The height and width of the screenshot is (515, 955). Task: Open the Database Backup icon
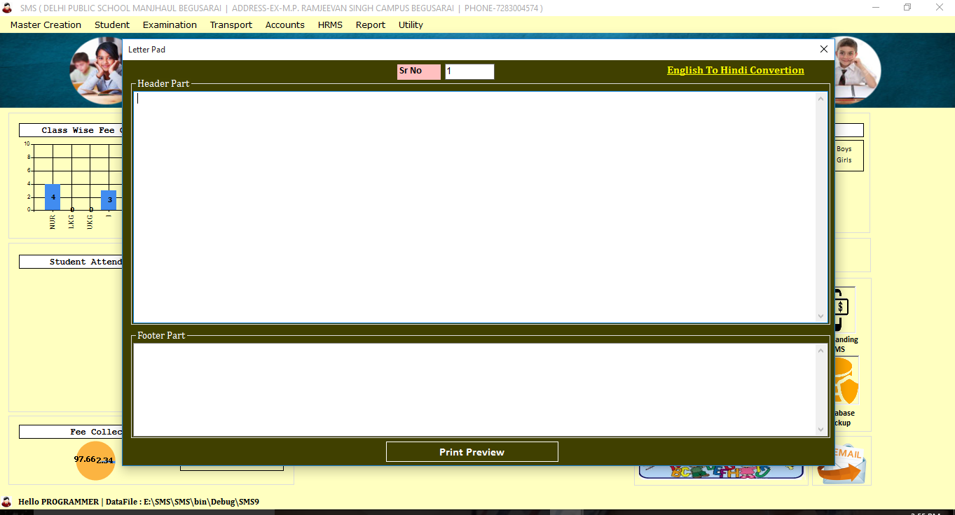click(x=844, y=381)
